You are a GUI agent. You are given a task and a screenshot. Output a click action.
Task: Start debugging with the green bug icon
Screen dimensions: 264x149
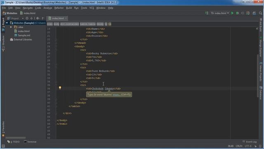click(238, 13)
